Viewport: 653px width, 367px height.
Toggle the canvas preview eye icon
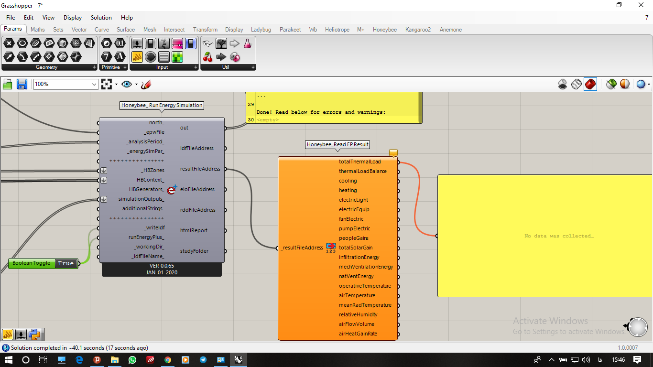click(x=126, y=85)
